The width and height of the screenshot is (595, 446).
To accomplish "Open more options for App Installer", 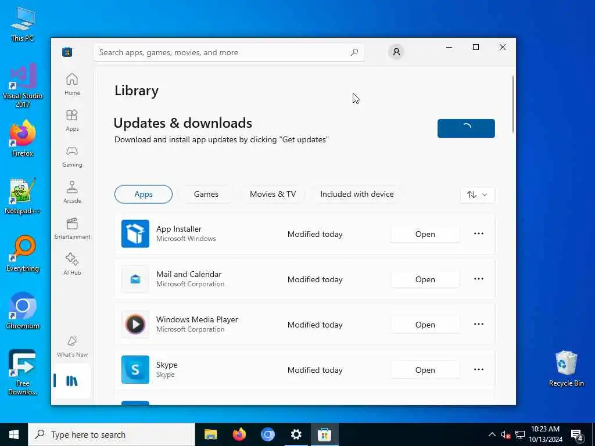I will coord(479,233).
